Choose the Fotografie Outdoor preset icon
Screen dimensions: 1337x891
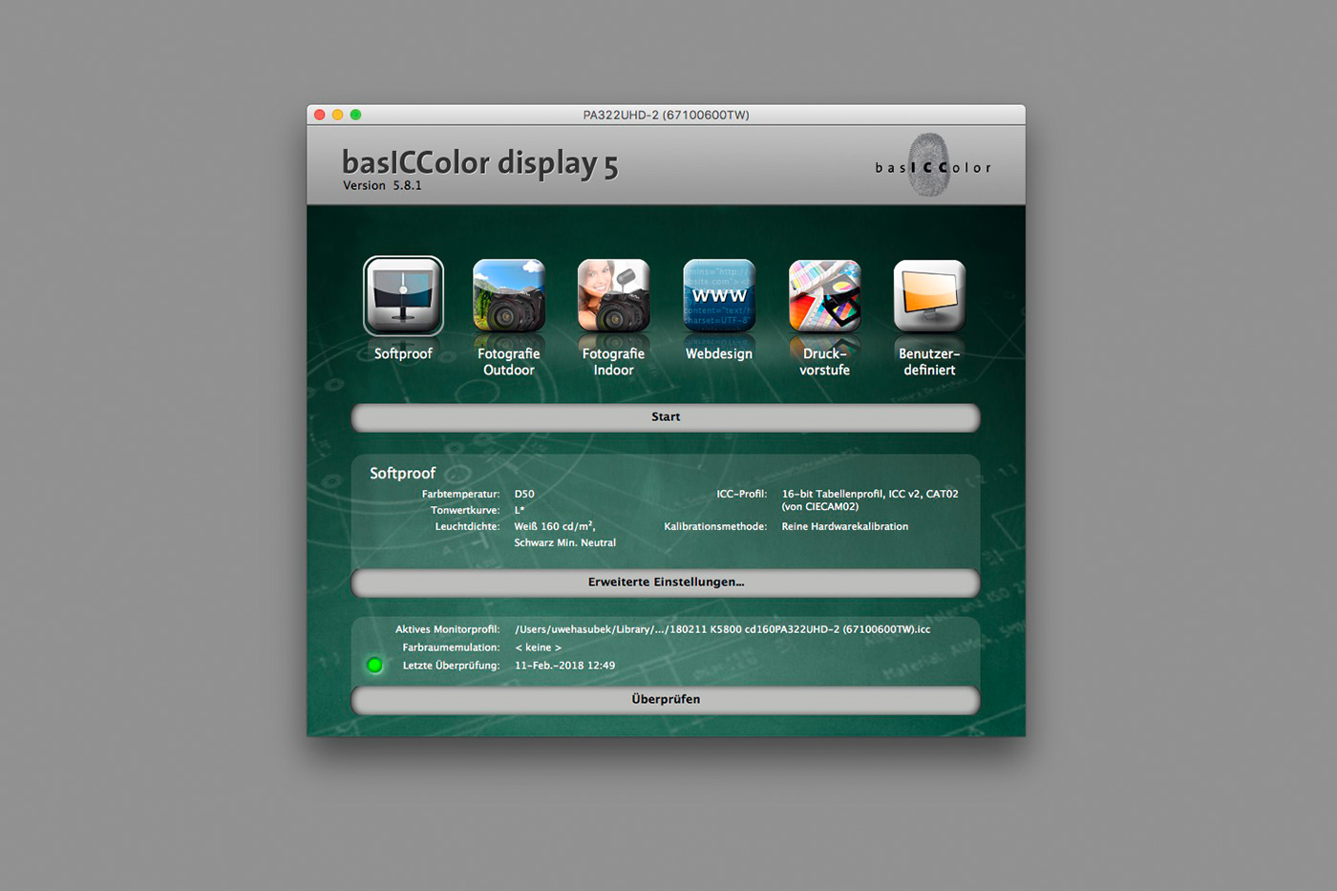(x=509, y=296)
